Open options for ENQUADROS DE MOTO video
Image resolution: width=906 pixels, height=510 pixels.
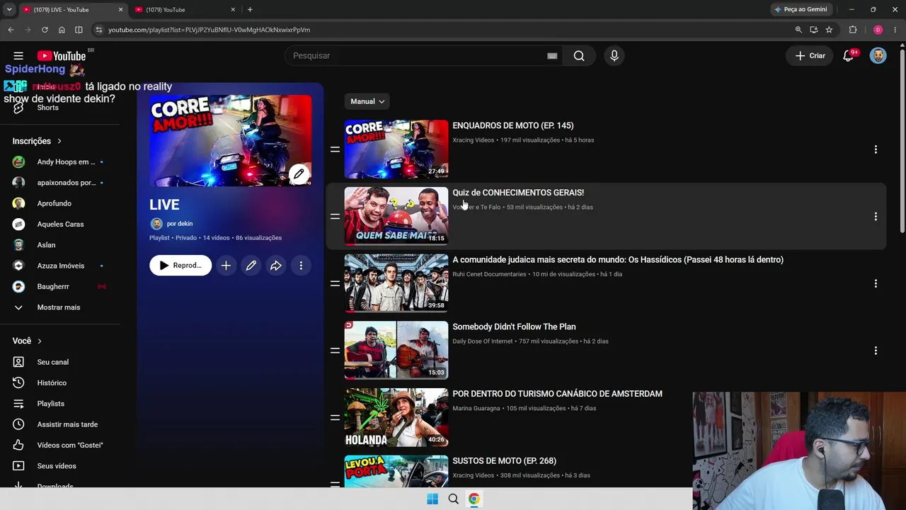(876, 149)
